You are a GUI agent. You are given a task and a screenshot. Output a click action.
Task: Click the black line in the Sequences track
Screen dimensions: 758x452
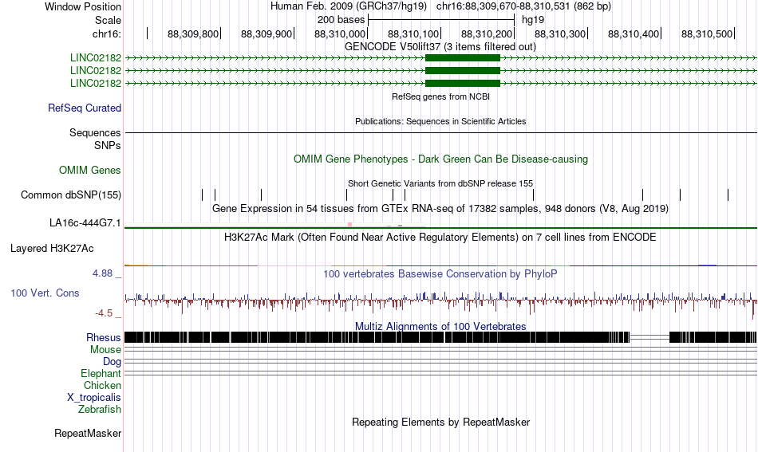tap(441, 132)
